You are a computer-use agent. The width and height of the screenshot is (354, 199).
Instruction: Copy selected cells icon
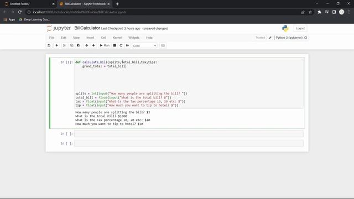point(71,45)
